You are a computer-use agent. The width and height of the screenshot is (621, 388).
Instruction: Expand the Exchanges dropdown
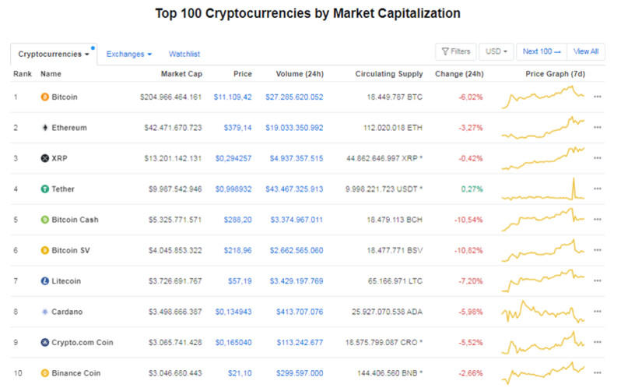[x=129, y=55]
